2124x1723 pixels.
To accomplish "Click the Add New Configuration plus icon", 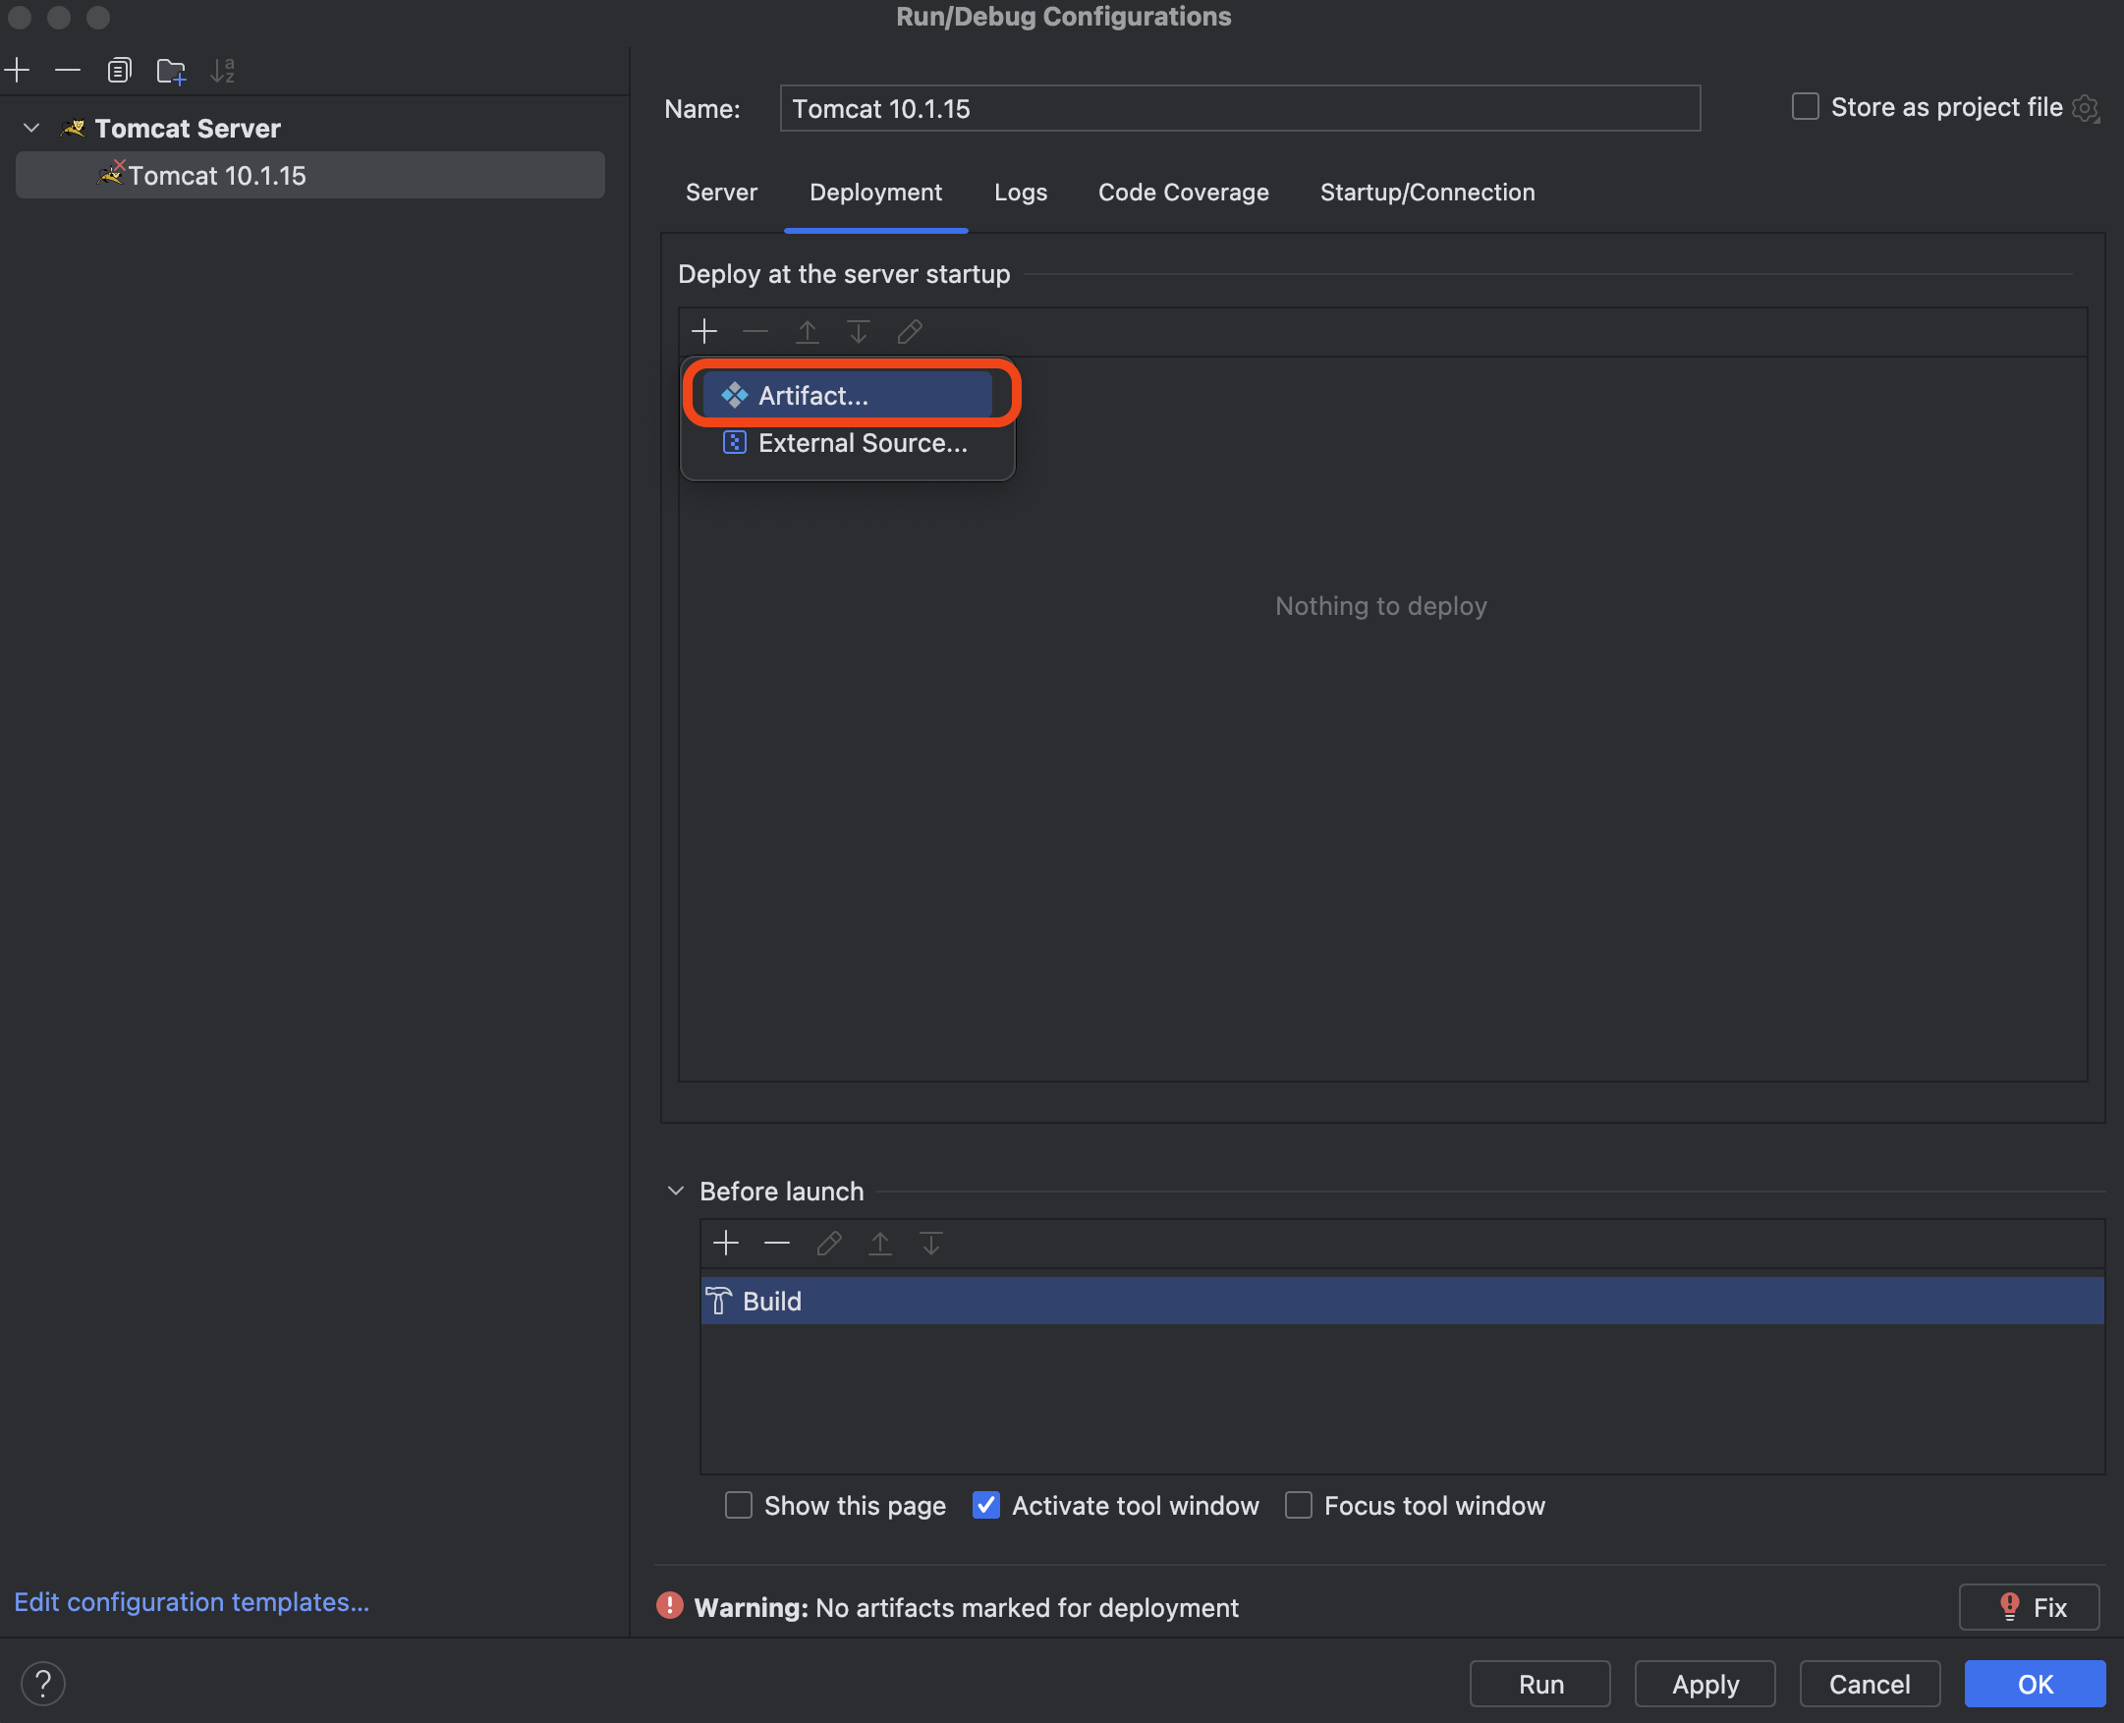I will [18, 71].
